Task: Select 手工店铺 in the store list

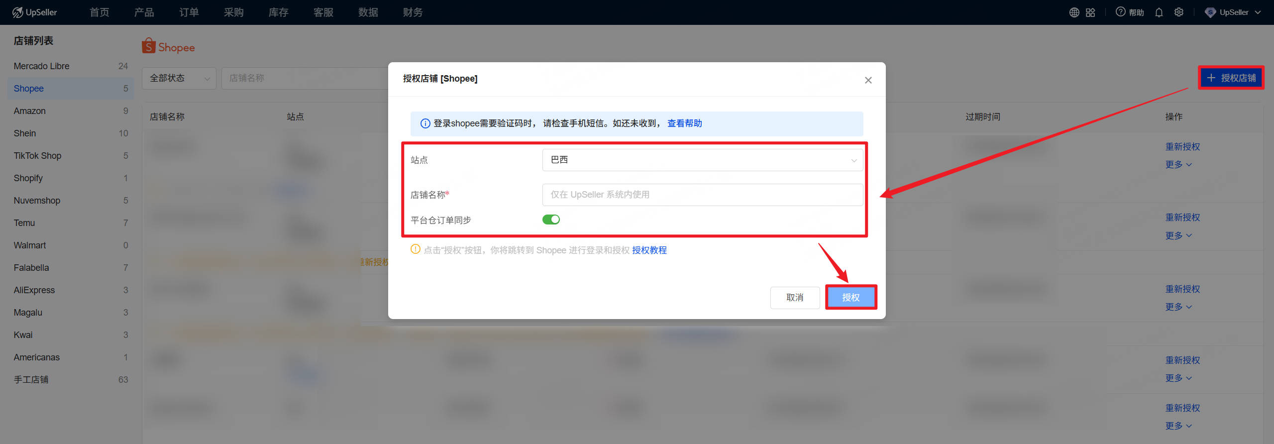Action: point(71,380)
